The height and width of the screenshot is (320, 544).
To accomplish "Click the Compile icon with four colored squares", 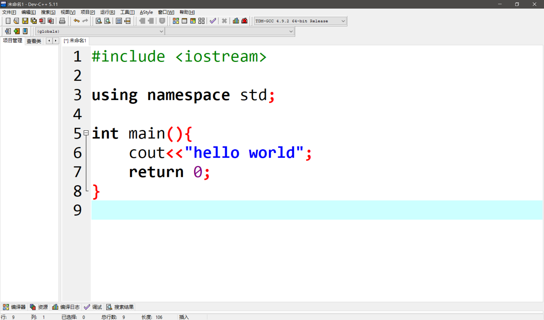I will click(176, 21).
